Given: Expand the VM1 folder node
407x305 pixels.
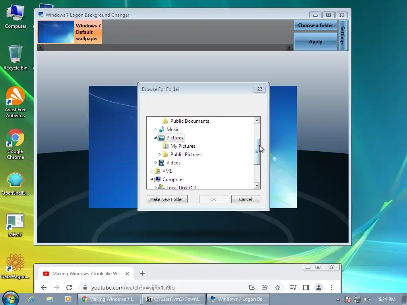Looking at the screenshot, I should pos(151,171).
